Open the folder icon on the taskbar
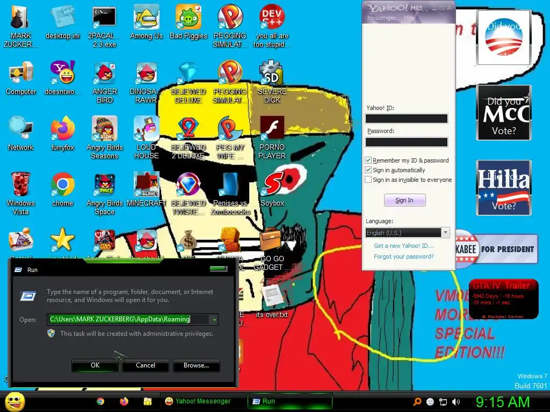The image size is (550, 412). tap(148, 401)
